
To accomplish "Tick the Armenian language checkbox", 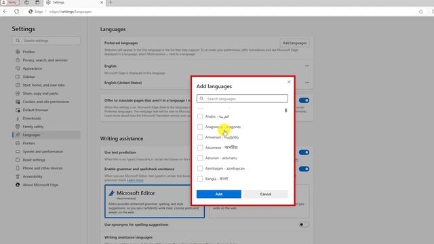I will (x=200, y=137).
